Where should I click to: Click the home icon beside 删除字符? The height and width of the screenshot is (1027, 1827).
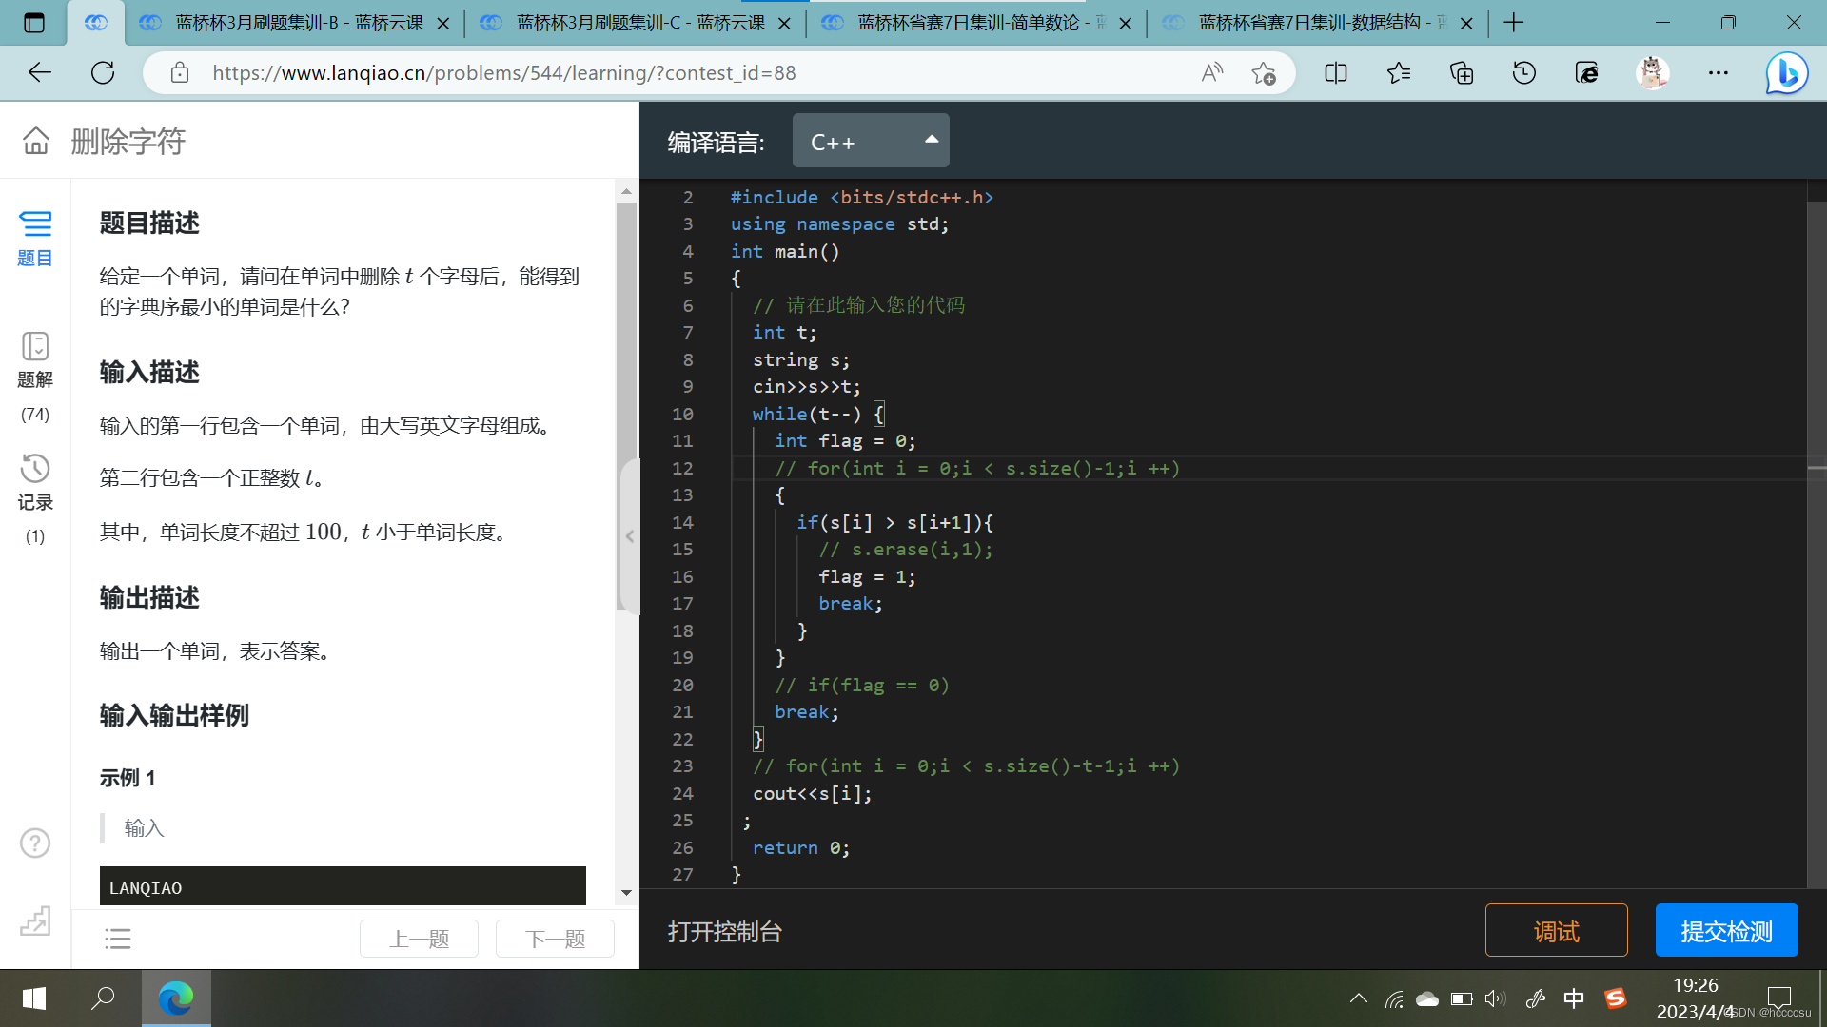pyautogui.click(x=36, y=141)
